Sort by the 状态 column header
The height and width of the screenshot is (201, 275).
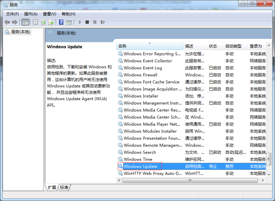215,46
